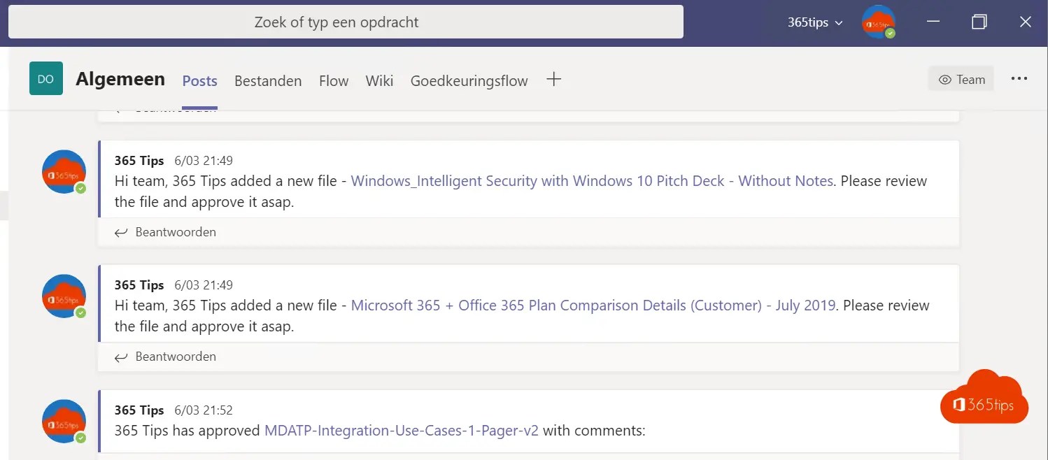Expand the 365tips organization dropdown

(816, 22)
